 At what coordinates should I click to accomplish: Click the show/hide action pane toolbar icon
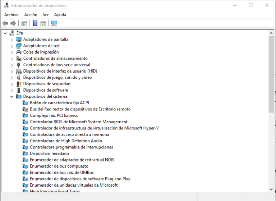(43, 23)
